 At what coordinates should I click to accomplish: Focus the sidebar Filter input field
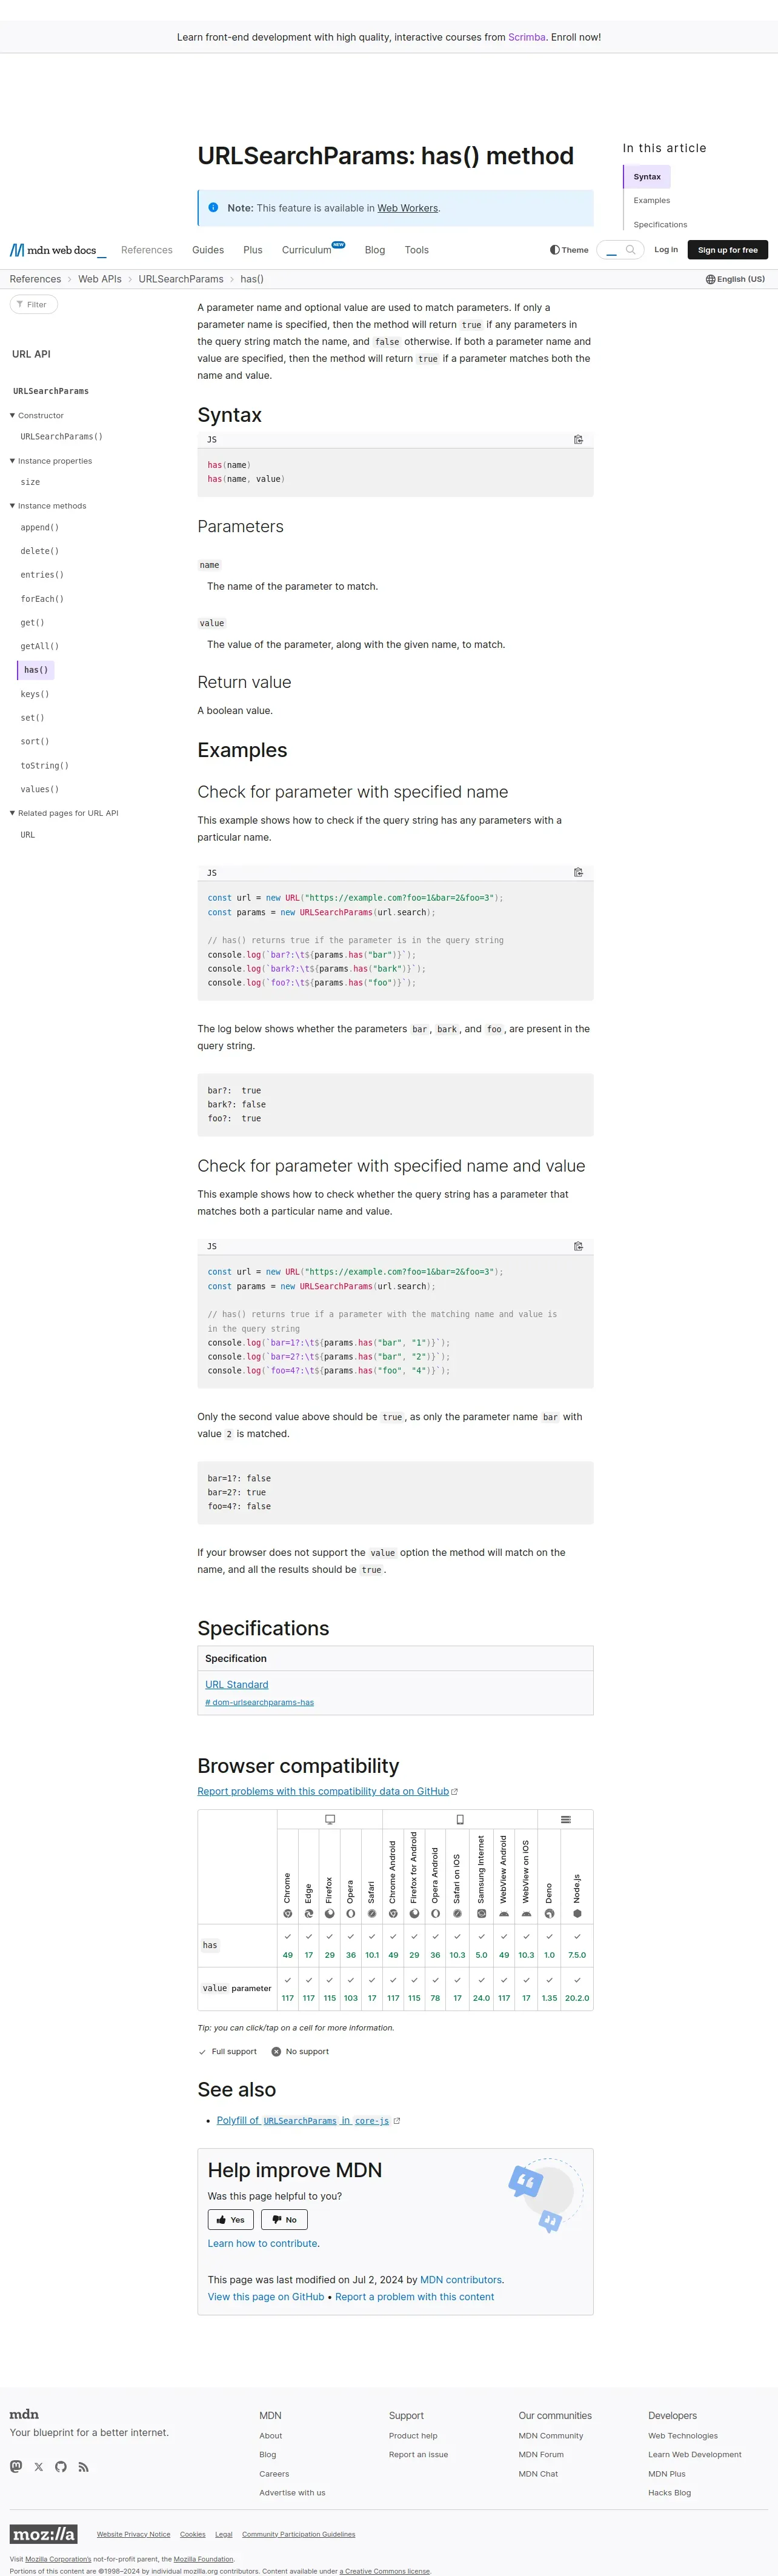click(34, 304)
